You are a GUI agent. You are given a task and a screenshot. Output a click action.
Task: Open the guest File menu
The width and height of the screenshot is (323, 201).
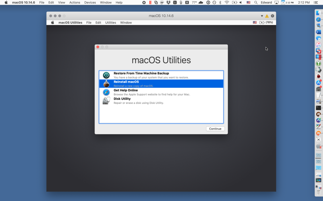pyautogui.click(x=89, y=22)
